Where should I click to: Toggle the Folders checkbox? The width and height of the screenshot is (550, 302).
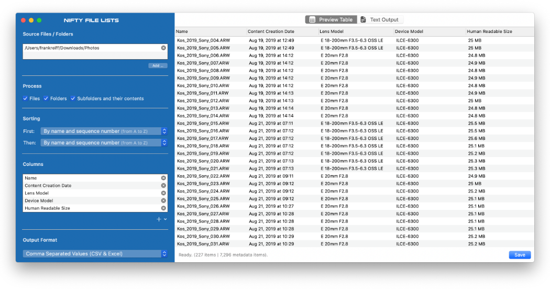pos(46,98)
